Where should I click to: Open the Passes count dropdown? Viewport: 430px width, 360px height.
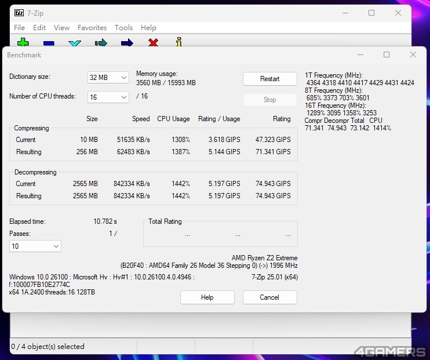pyautogui.click(x=35, y=246)
